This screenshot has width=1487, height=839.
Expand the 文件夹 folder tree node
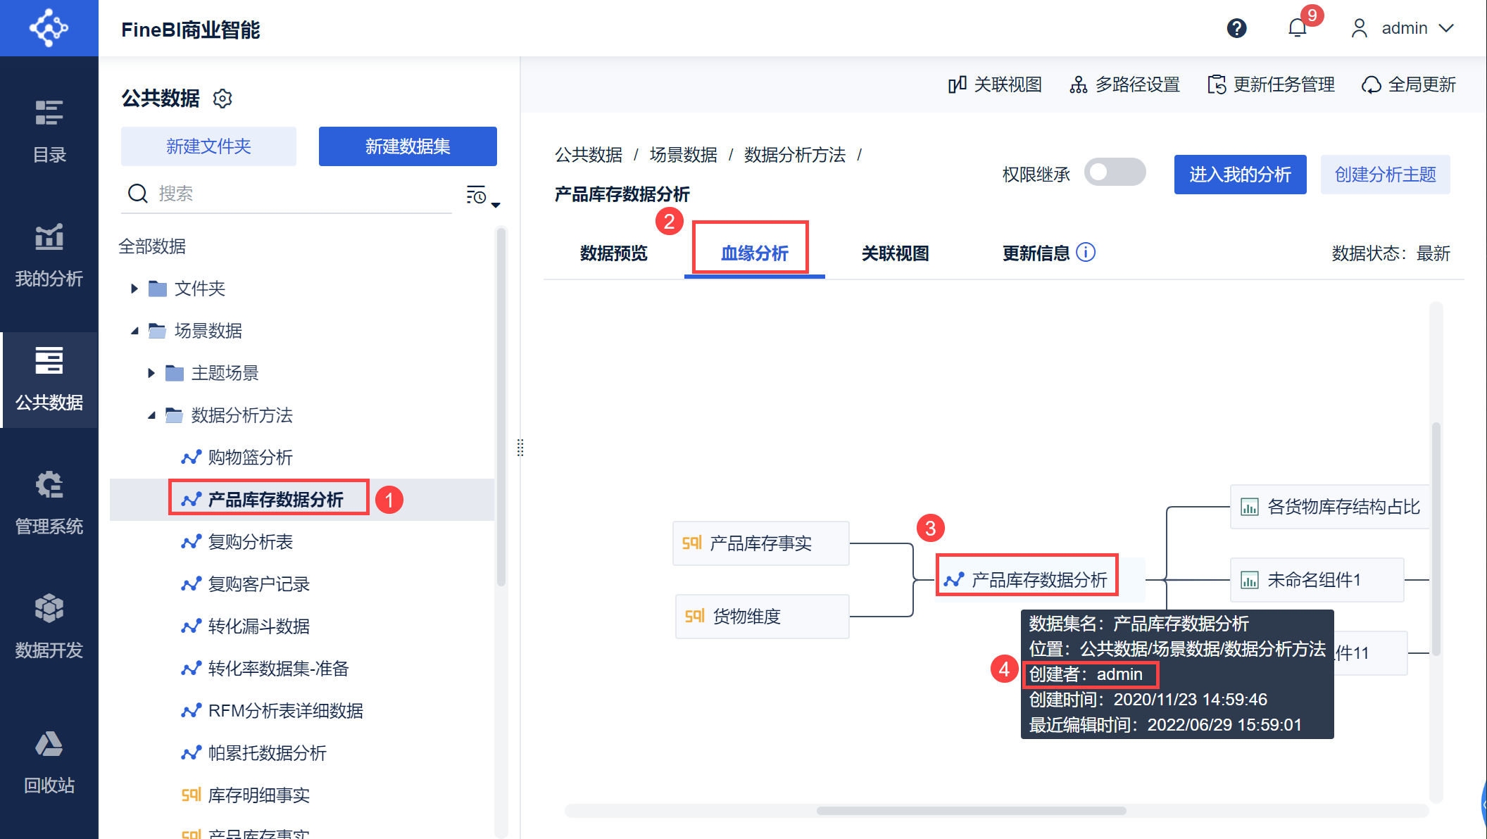134,289
